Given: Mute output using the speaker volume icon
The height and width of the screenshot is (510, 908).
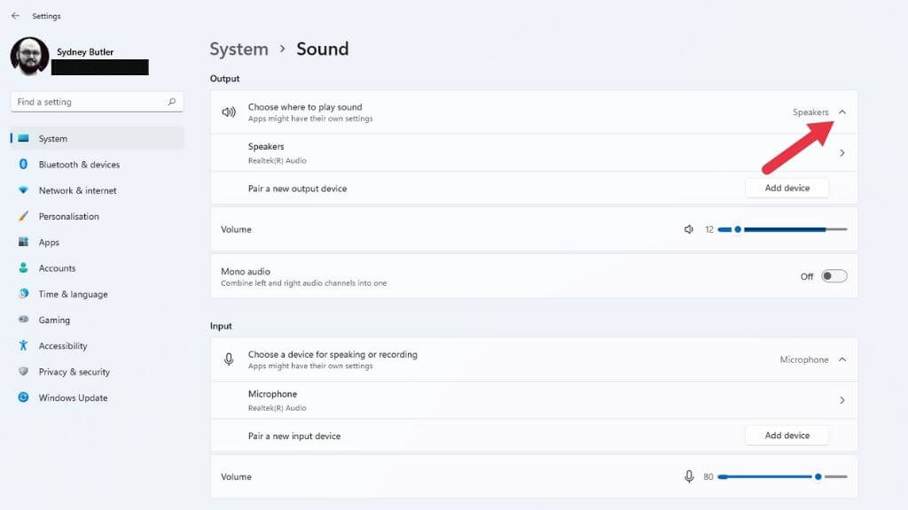Looking at the screenshot, I should click(689, 229).
